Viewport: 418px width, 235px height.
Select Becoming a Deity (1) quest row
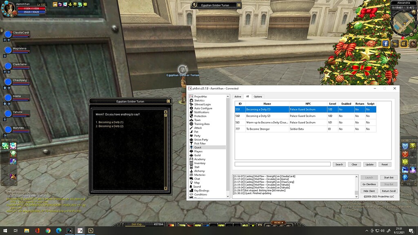click(305, 109)
